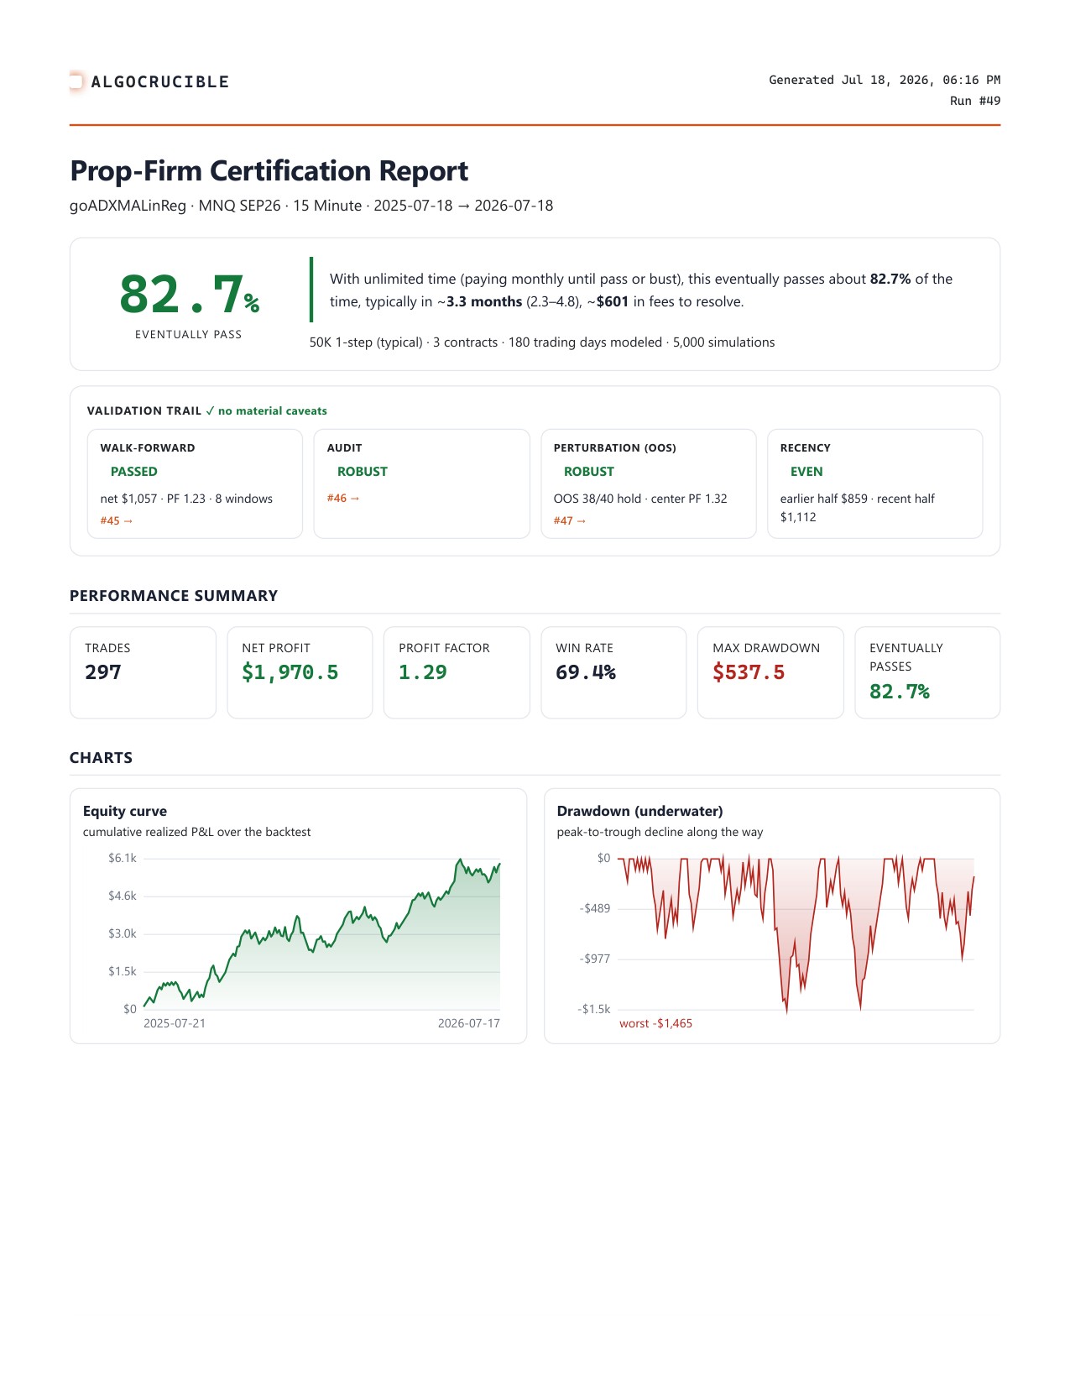Click the Trades value 297
Viewport: 1070px width, 1385px height.
coord(103,672)
